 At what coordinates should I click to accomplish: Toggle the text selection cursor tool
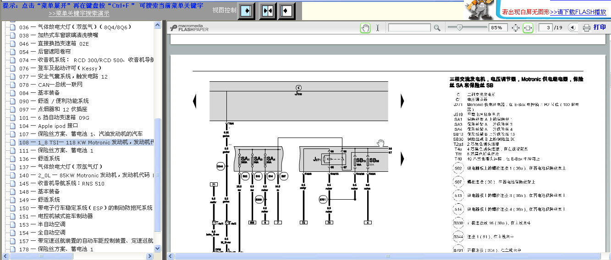point(378,28)
